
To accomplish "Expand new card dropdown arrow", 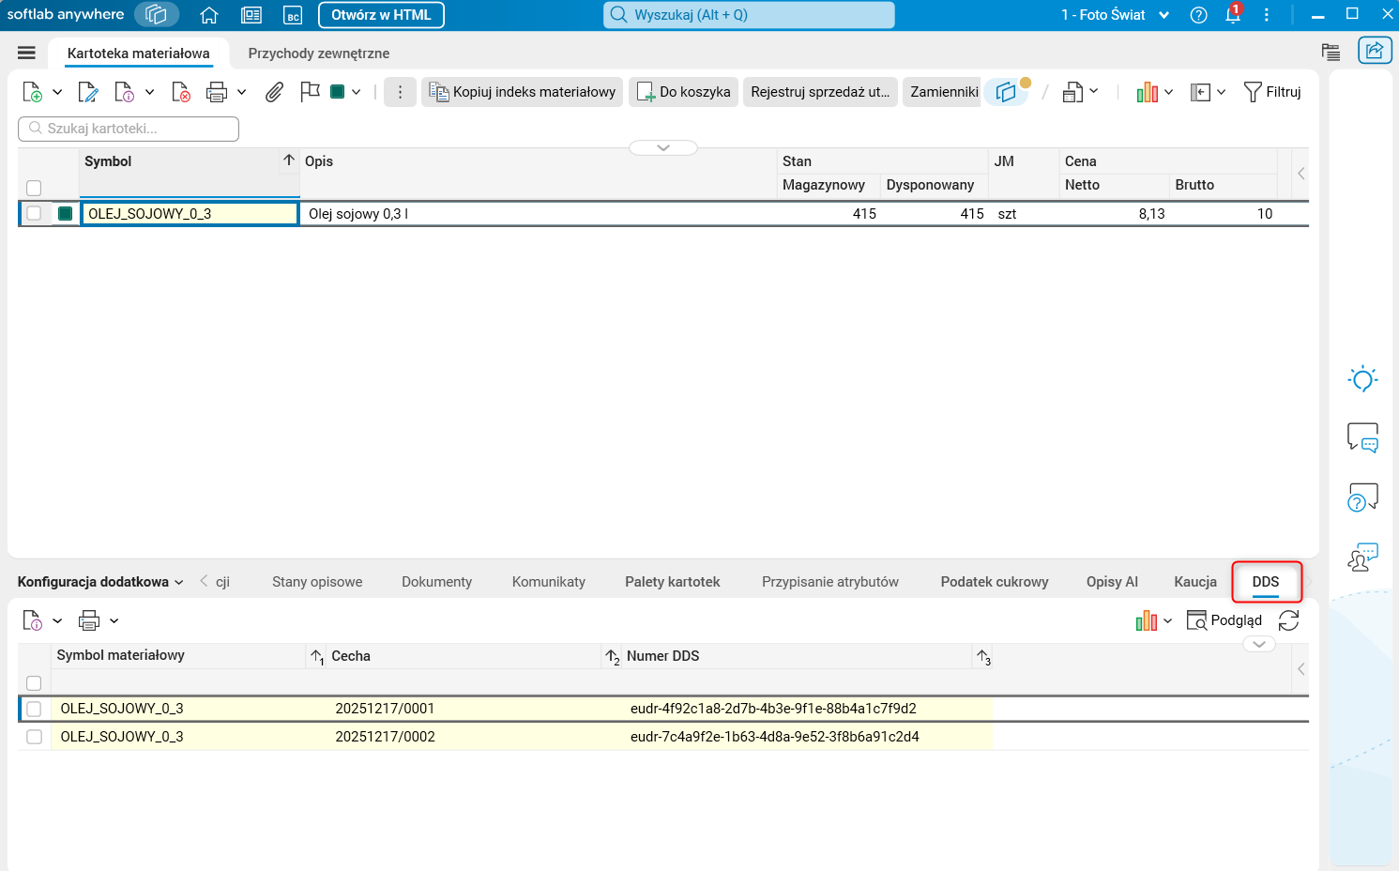I will [x=57, y=92].
